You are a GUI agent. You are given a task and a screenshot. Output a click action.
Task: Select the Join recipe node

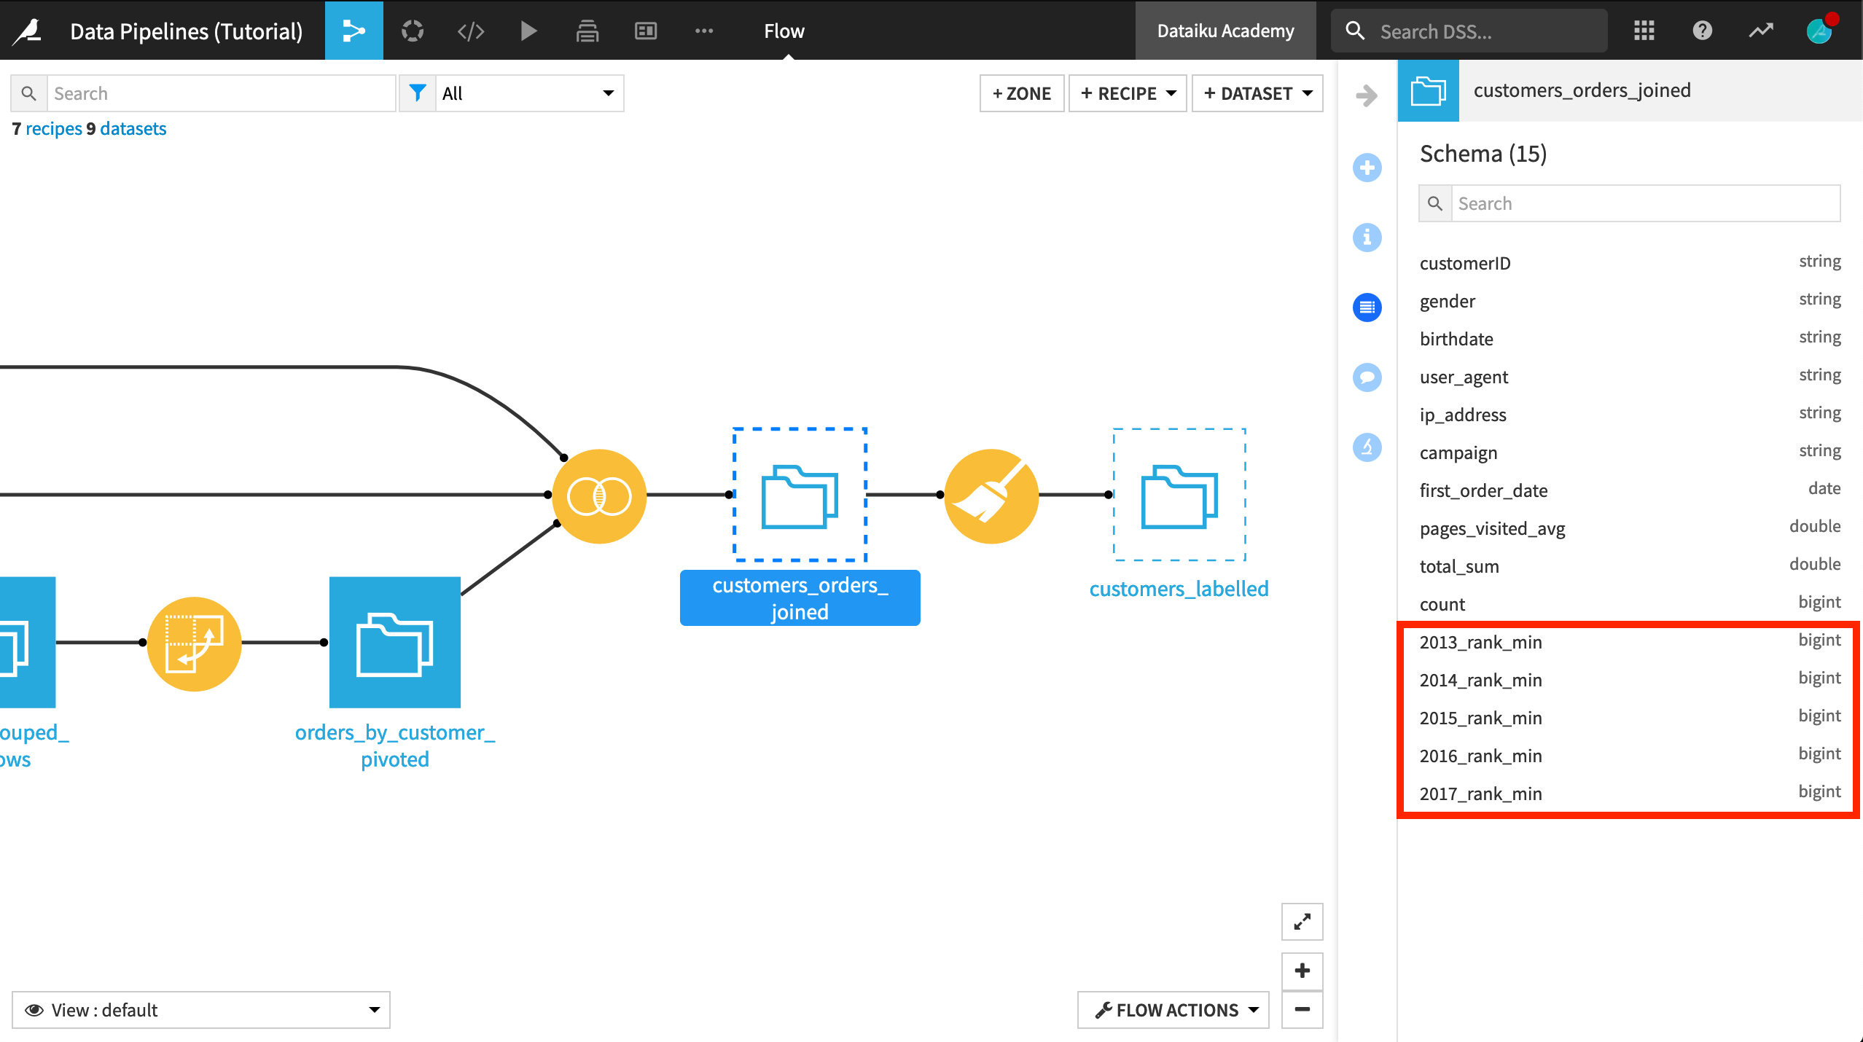tap(599, 496)
